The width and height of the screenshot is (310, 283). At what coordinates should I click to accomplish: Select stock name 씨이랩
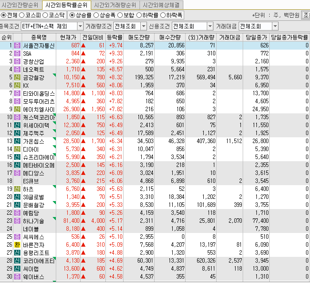coord(31,269)
